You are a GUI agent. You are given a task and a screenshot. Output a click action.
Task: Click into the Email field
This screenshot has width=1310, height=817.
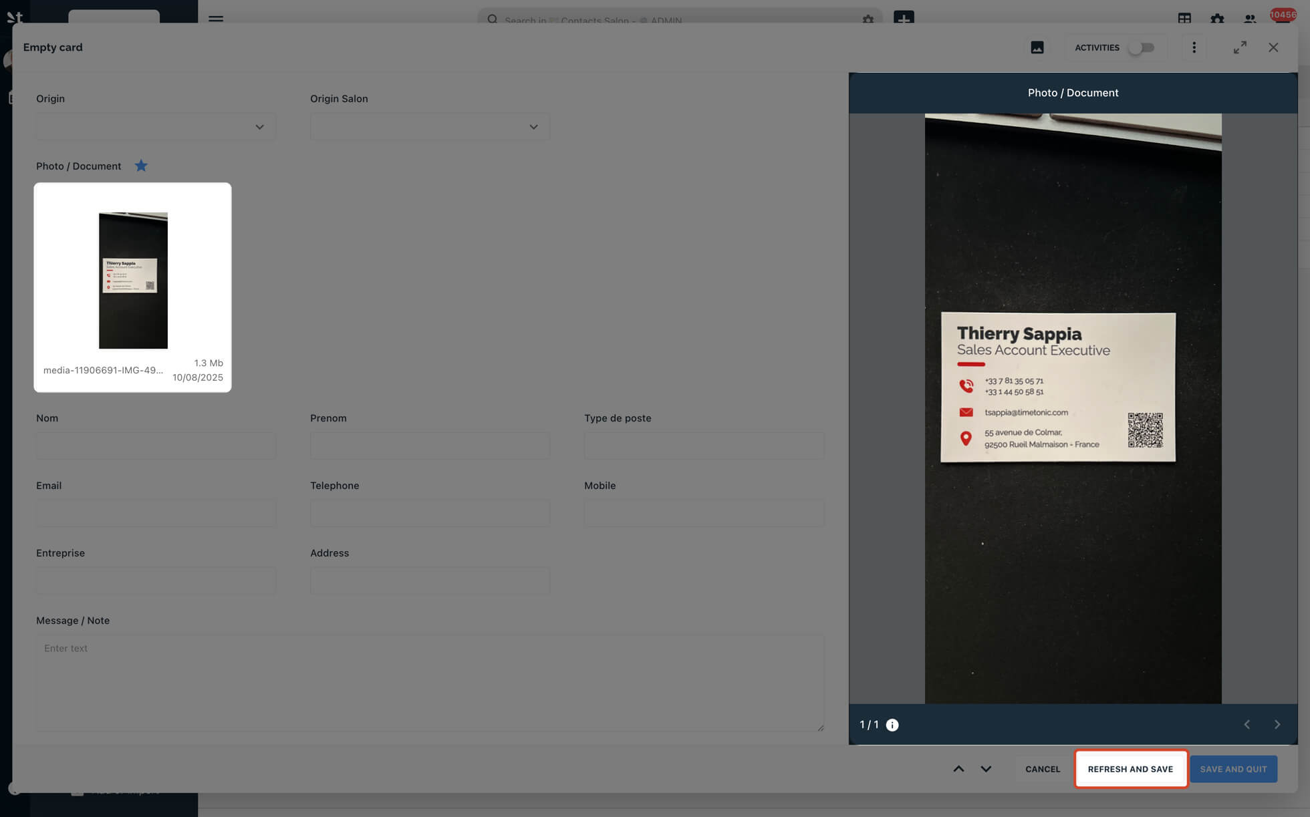156,513
